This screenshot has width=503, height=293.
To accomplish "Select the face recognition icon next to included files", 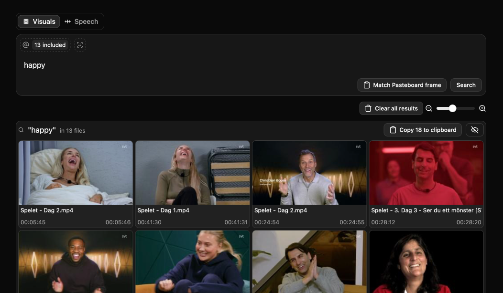I will (80, 45).
